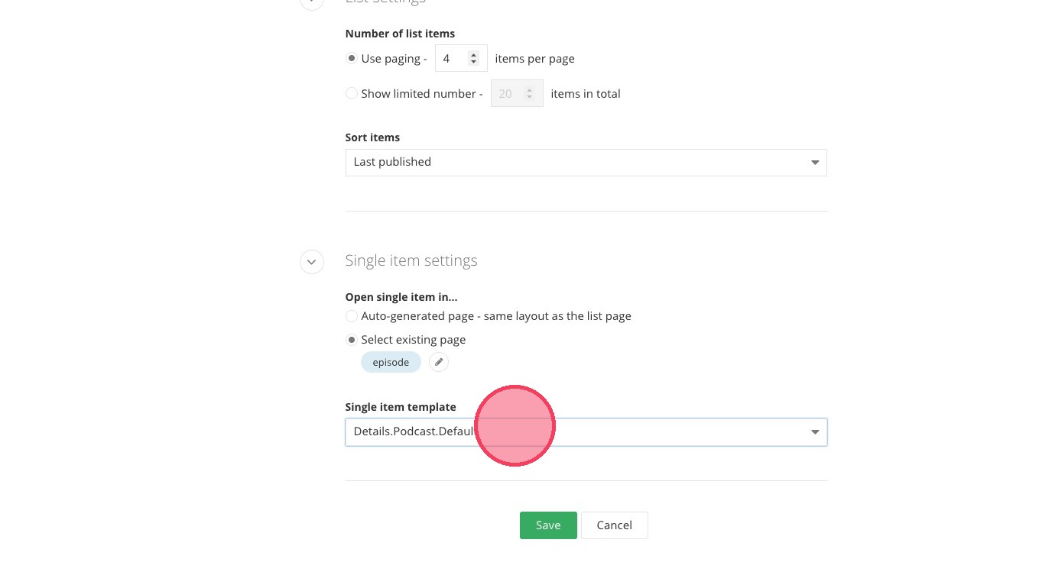Cancel the widget settings changes
This screenshot has height=588, width=1052.
pyautogui.click(x=614, y=525)
